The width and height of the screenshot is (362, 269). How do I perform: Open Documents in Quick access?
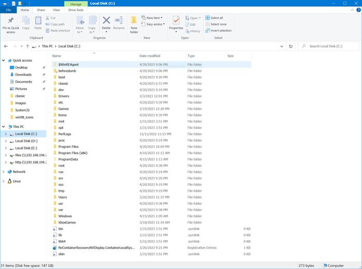[x=21, y=82]
